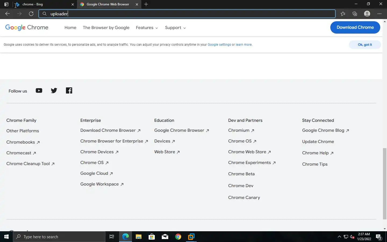Open the VirtualBox icon in the taskbar

pos(191,237)
